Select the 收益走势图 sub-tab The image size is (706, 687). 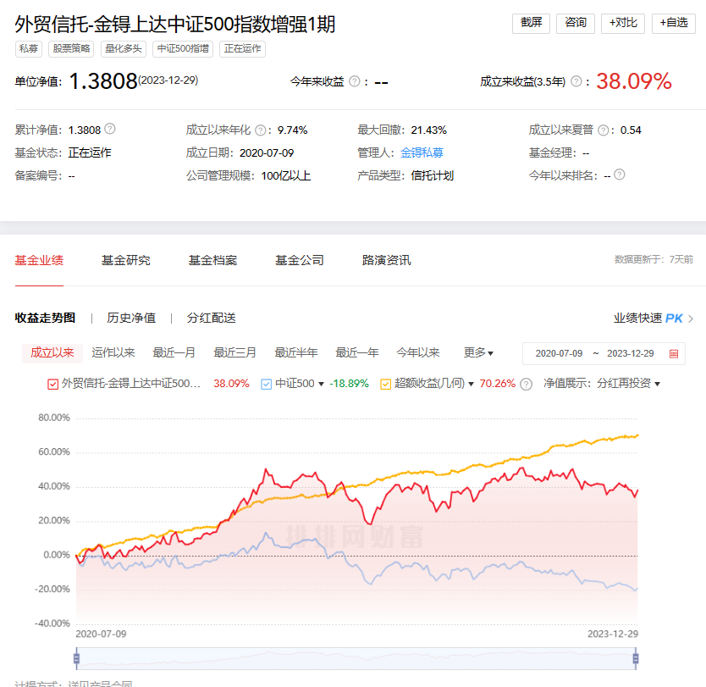tap(45, 318)
